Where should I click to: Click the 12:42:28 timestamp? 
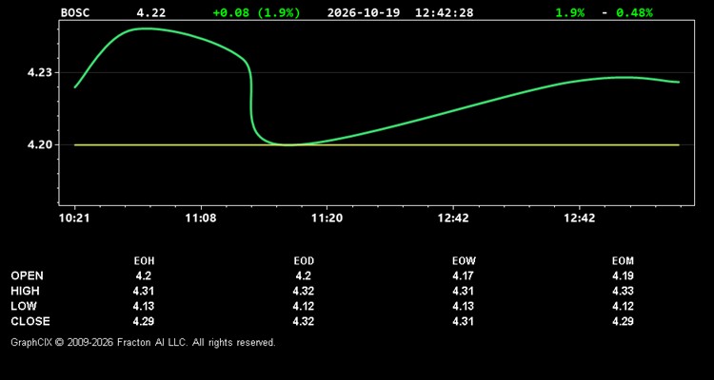pyautogui.click(x=444, y=12)
